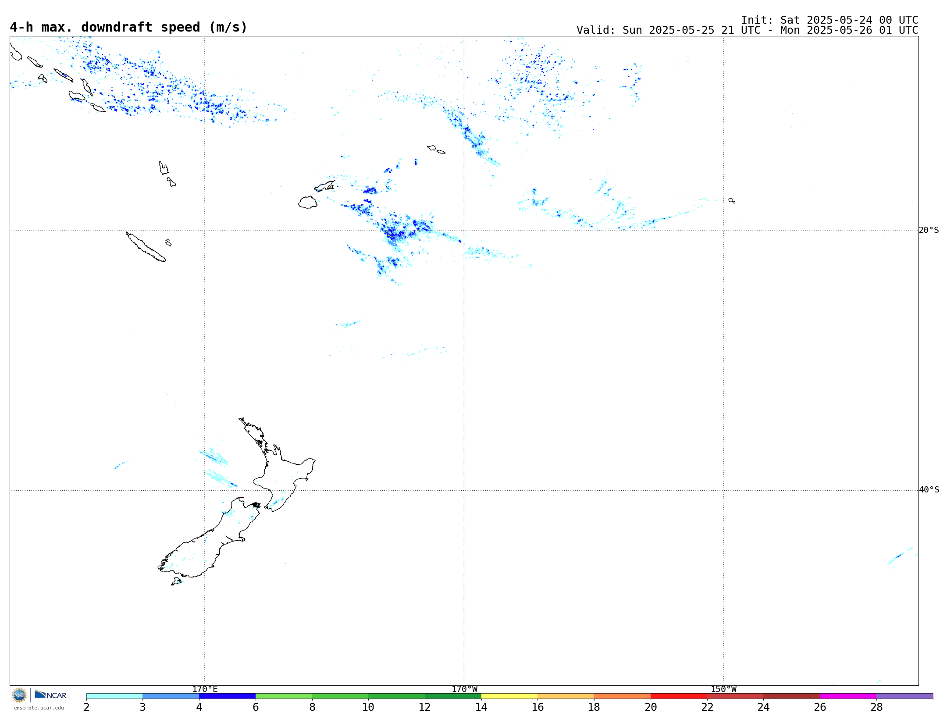Screen dimensions: 947x713
Task: Click the 40°S latitude label
Action: coord(929,490)
